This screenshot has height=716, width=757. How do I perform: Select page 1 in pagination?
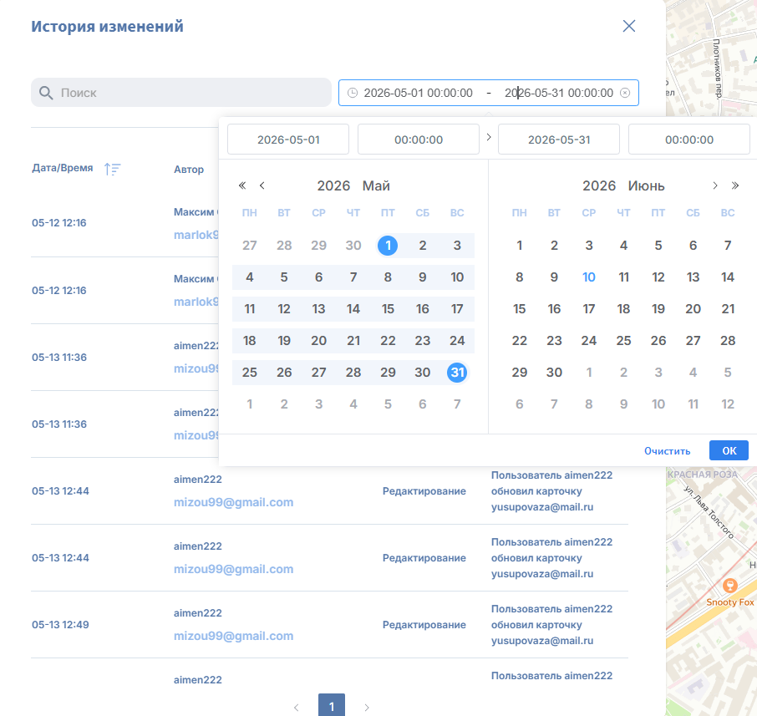(x=332, y=706)
